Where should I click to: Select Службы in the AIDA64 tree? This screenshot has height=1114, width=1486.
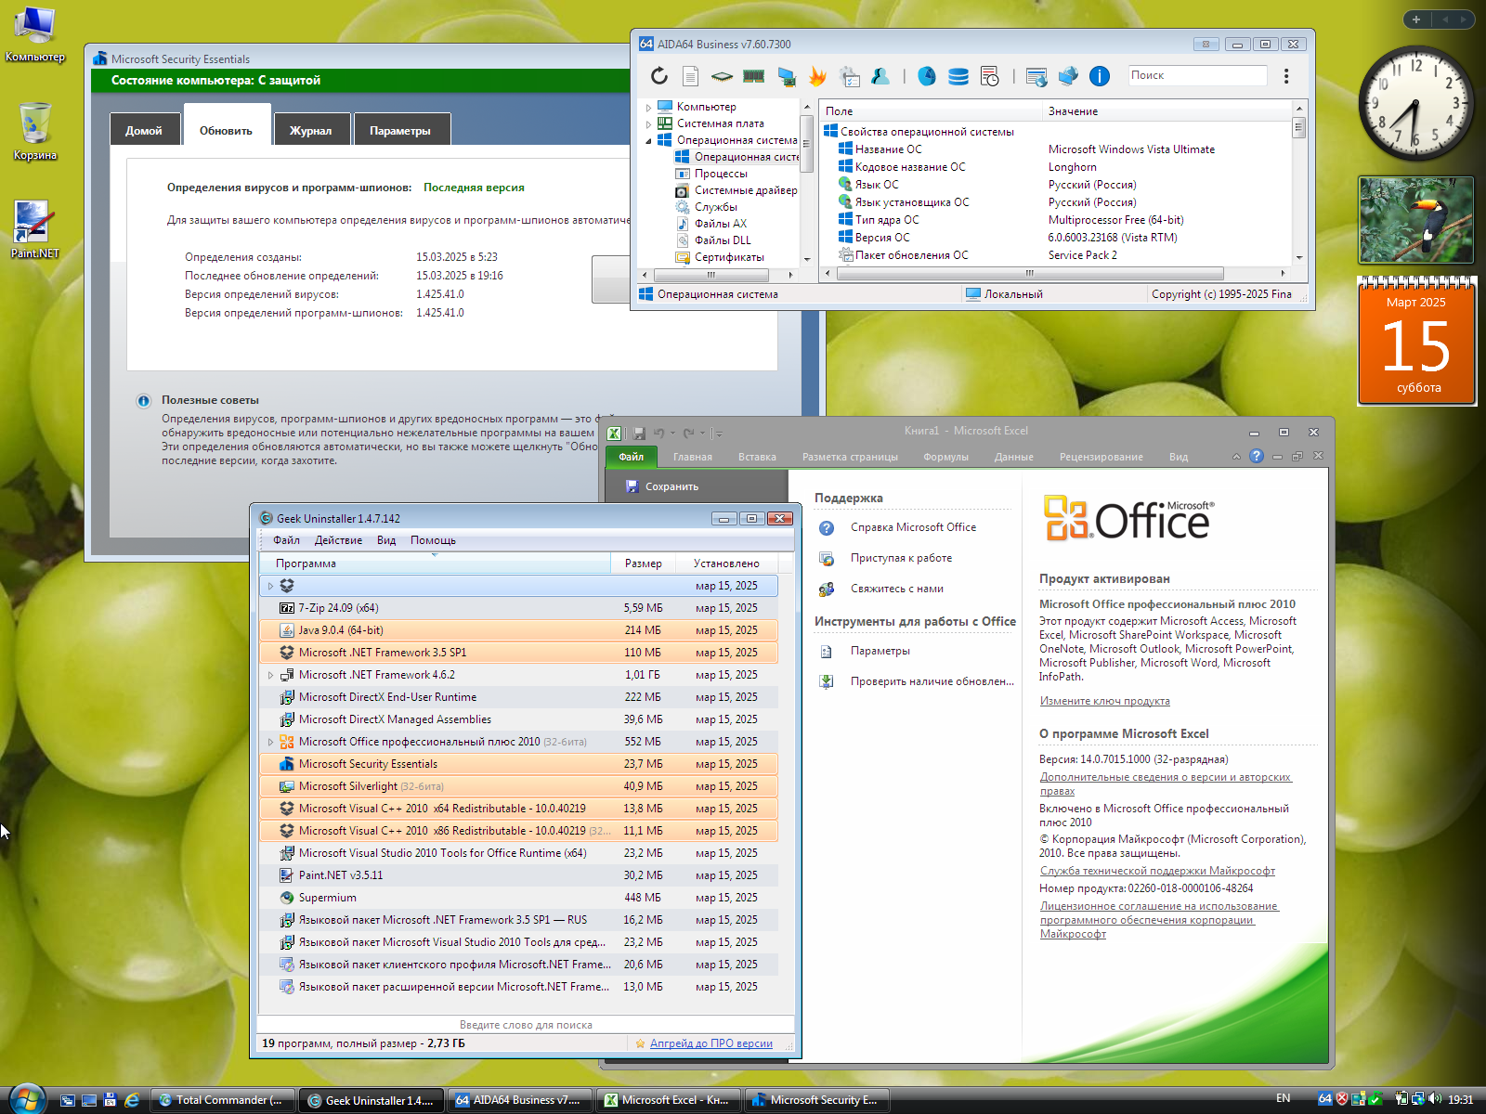[x=716, y=207]
